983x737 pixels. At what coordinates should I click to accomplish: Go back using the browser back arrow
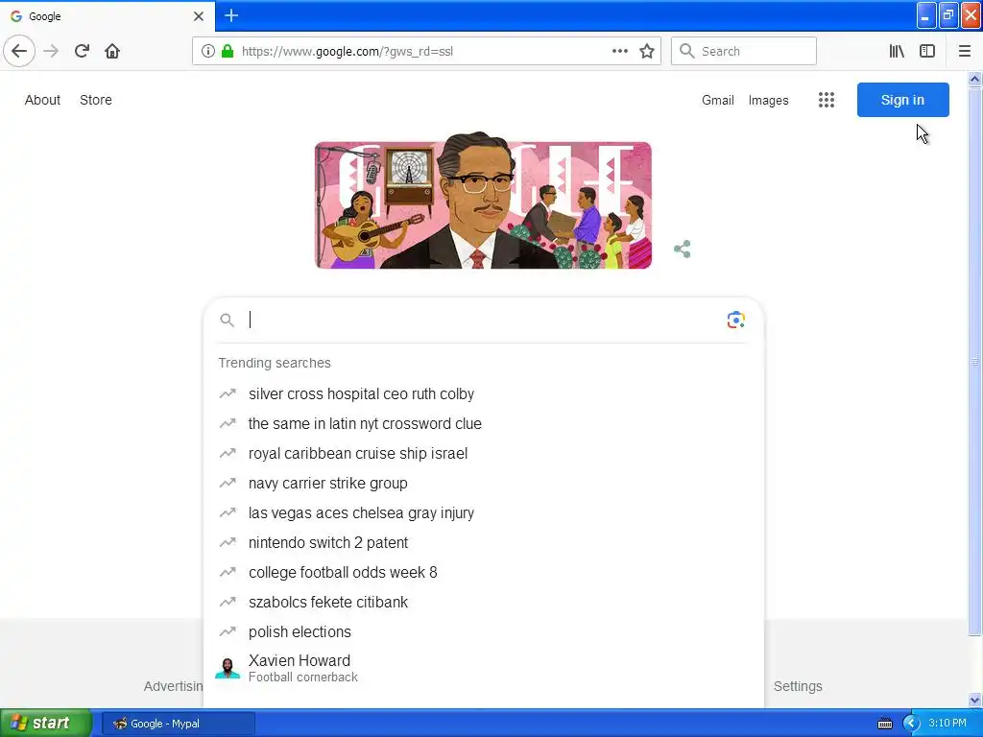19,51
